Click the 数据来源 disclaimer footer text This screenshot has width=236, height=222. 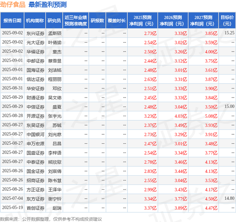tap(51, 219)
